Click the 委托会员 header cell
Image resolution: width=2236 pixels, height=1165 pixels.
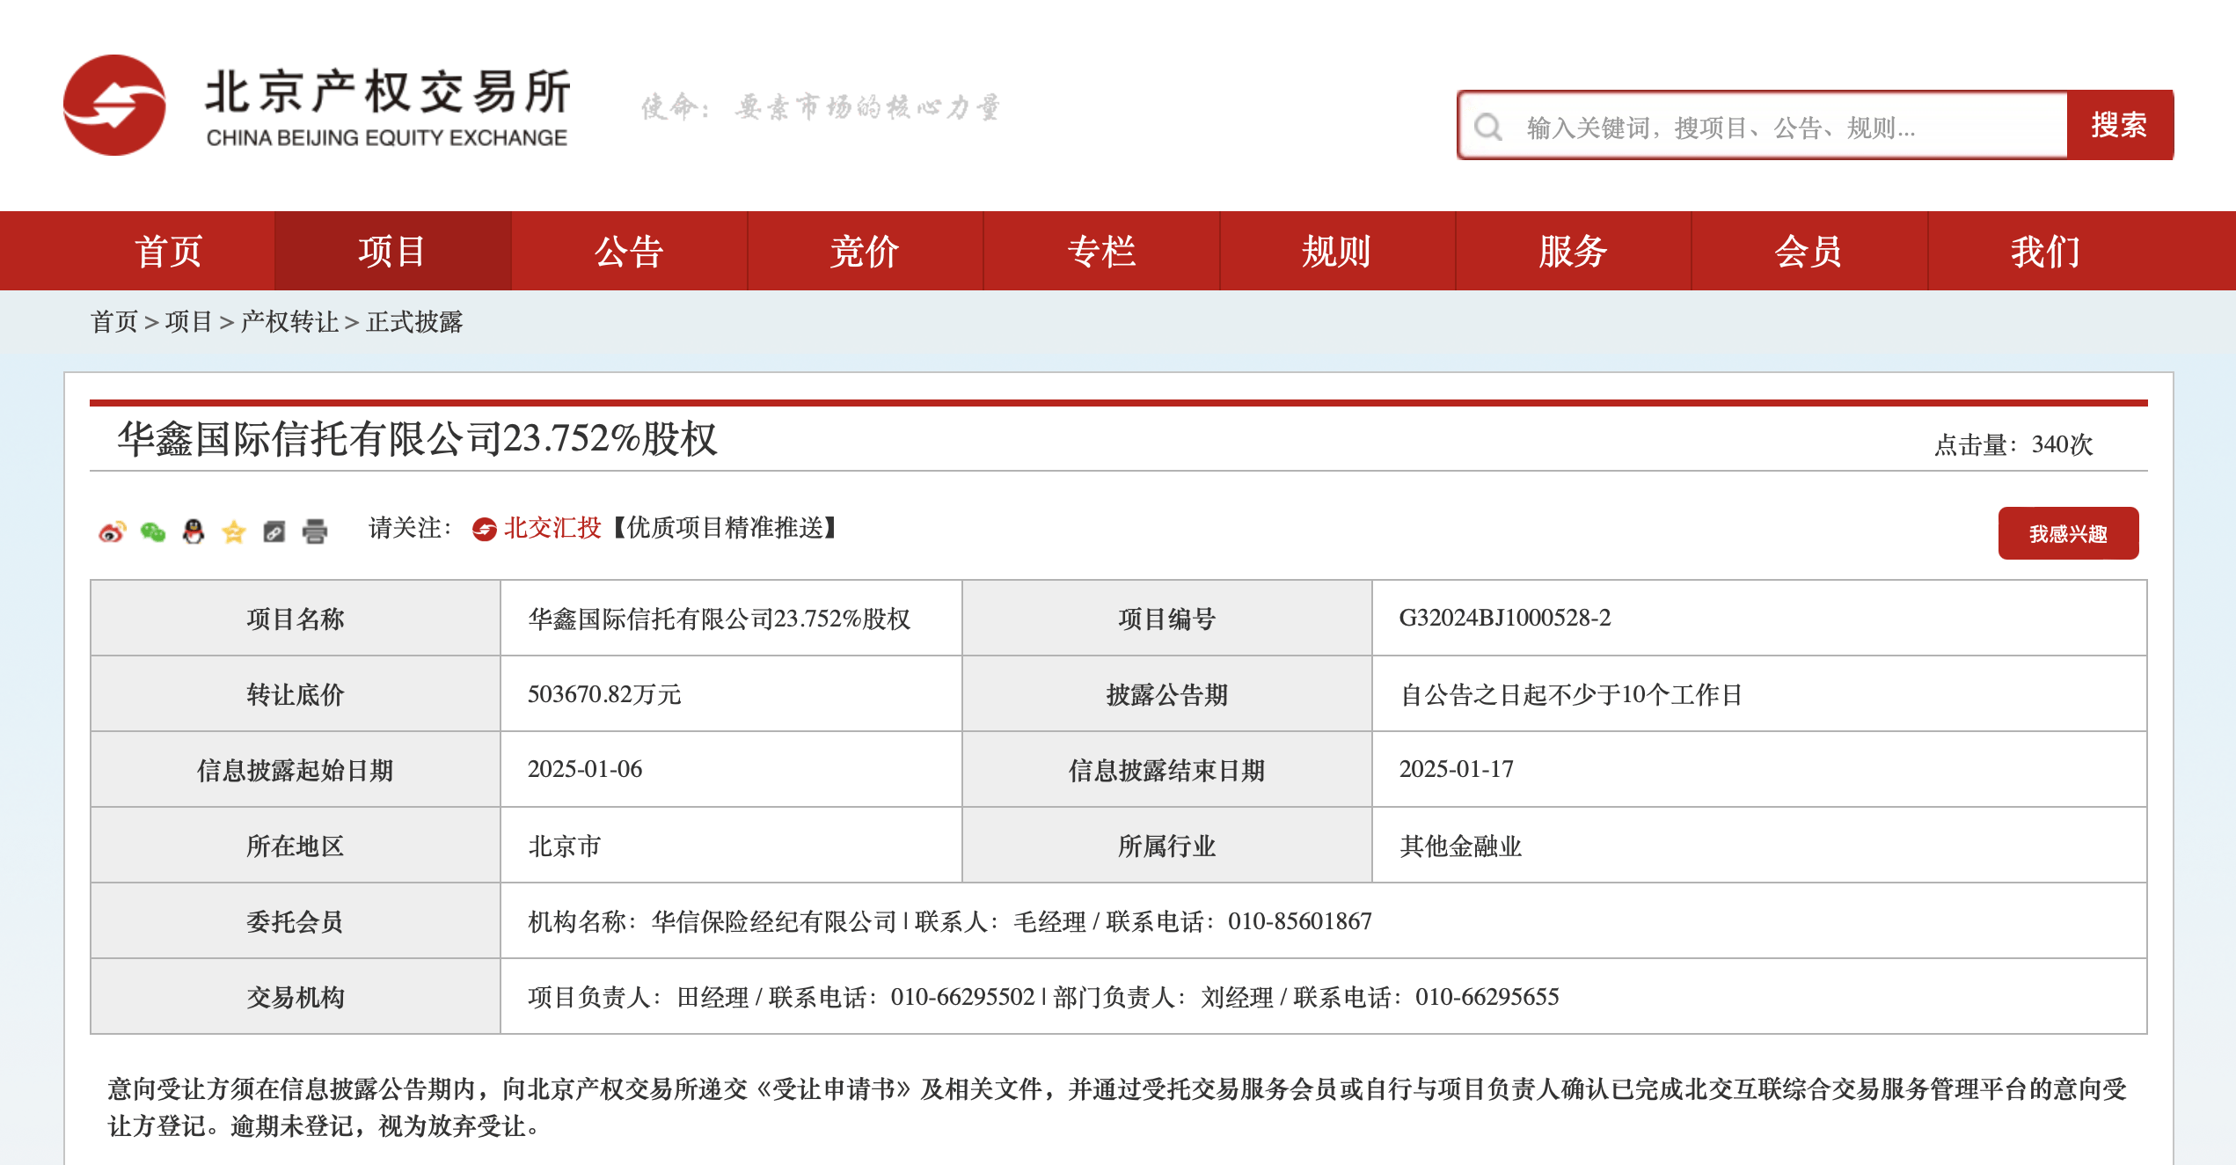point(296,921)
